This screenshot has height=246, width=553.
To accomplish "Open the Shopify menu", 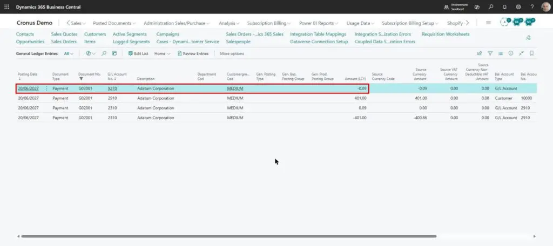I will [455, 23].
